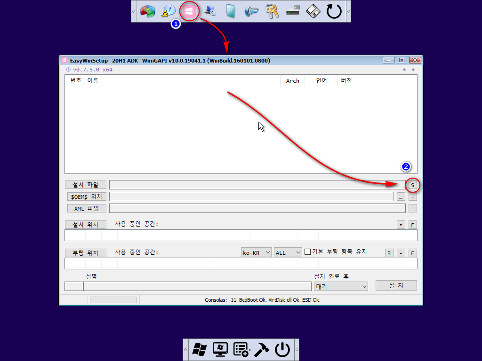
Task: Click the info icon beside v0.7.5.0 x64
Action: (x=68, y=70)
